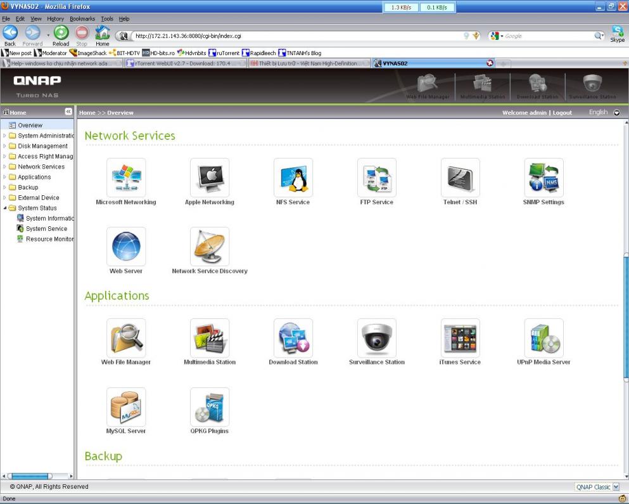Open Firefox File menu
This screenshot has height=504, width=629.
click(x=6, y=19)
